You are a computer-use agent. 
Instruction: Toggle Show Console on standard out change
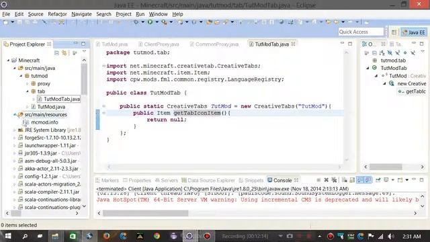click(360, 180)
